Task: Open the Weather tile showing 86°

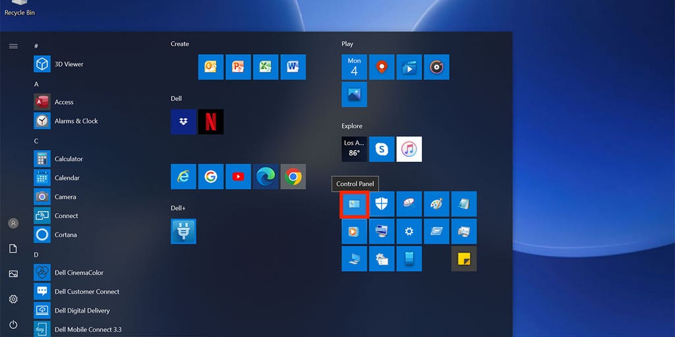Action: (x=354, y=149)
